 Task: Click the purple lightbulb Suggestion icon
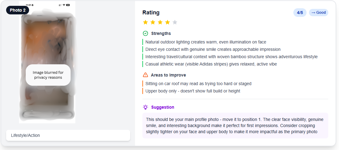pos(145,107)
